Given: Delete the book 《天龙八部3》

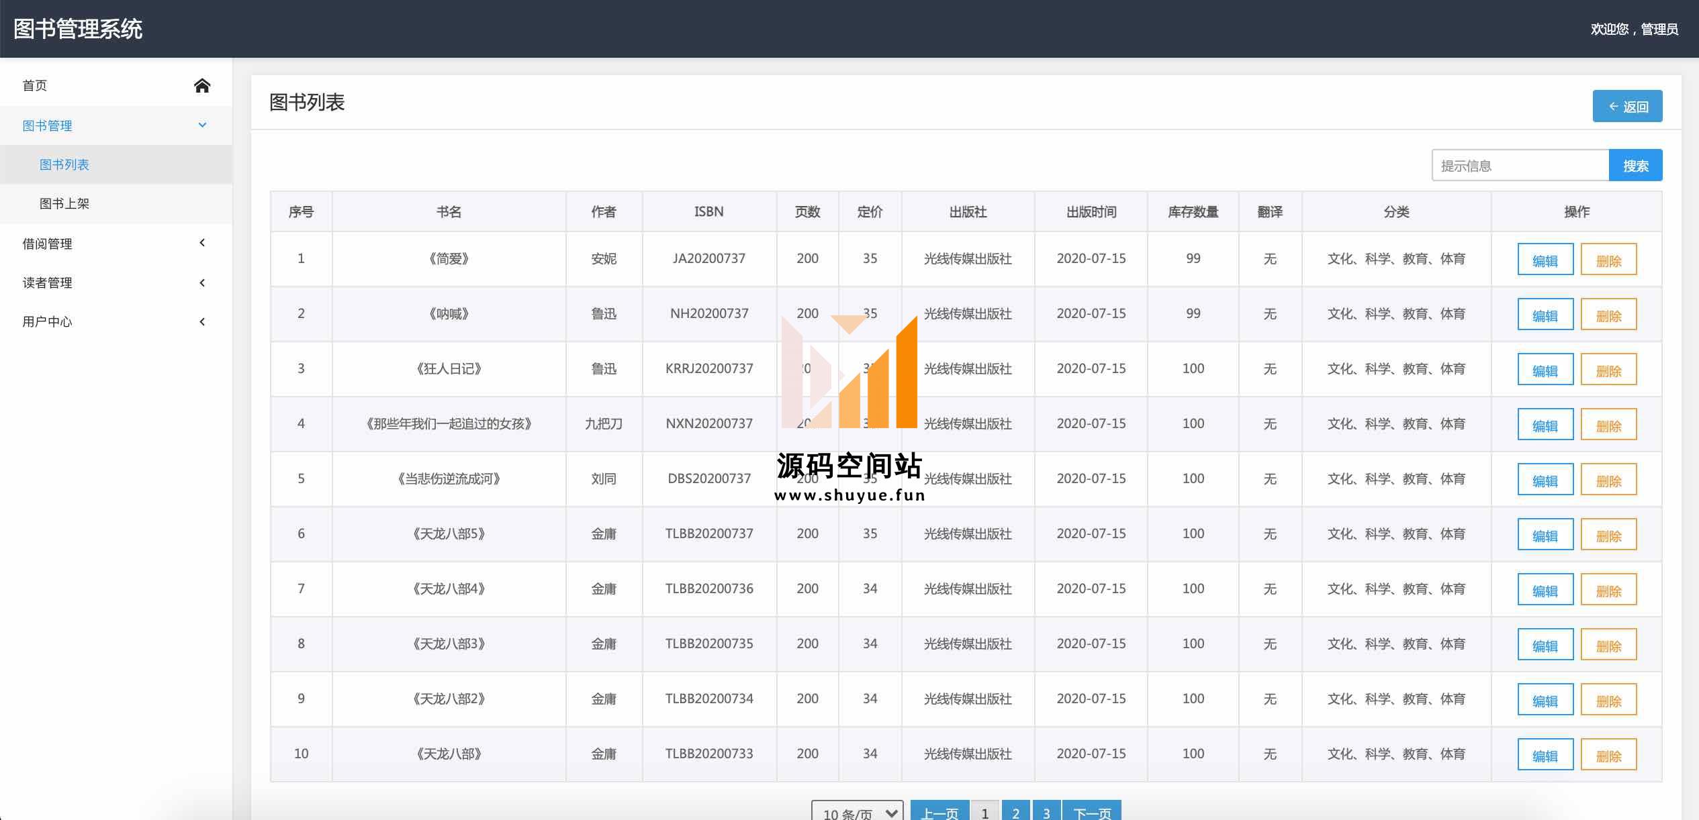Looking at the screenshot, I should [x=1608, y=644].
